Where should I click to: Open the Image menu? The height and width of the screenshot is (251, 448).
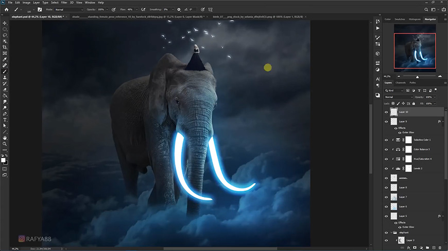[x=26, y=3]
